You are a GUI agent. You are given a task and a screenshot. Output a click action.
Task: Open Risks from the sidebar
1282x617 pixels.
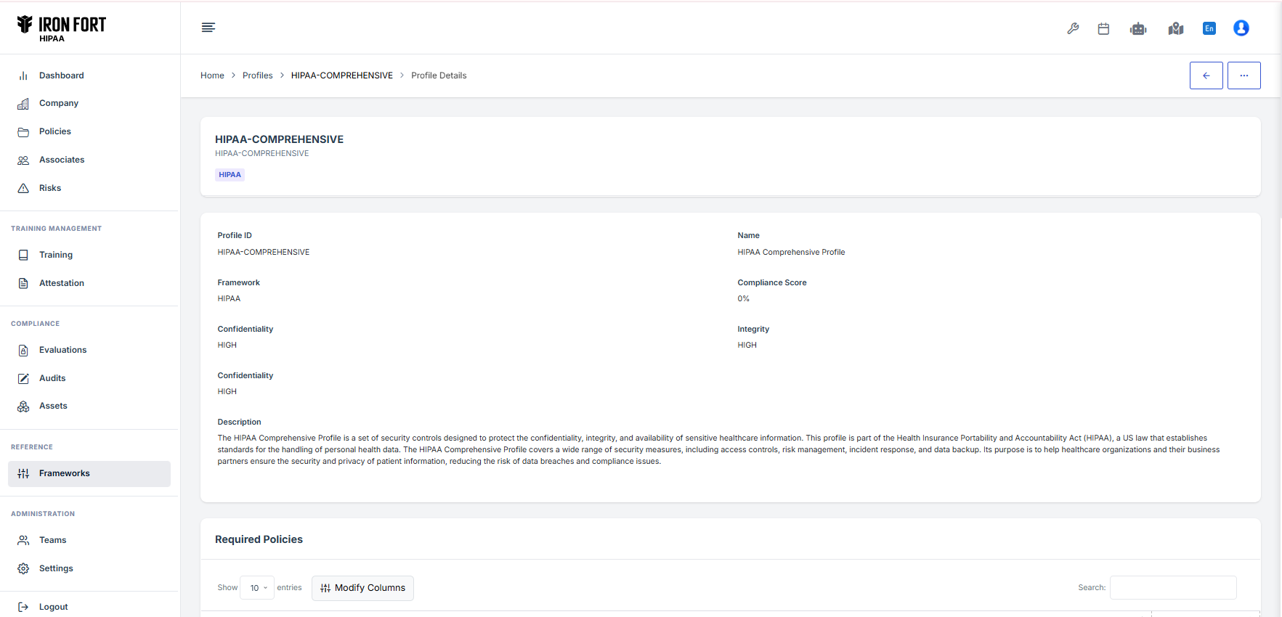point(50,188)
